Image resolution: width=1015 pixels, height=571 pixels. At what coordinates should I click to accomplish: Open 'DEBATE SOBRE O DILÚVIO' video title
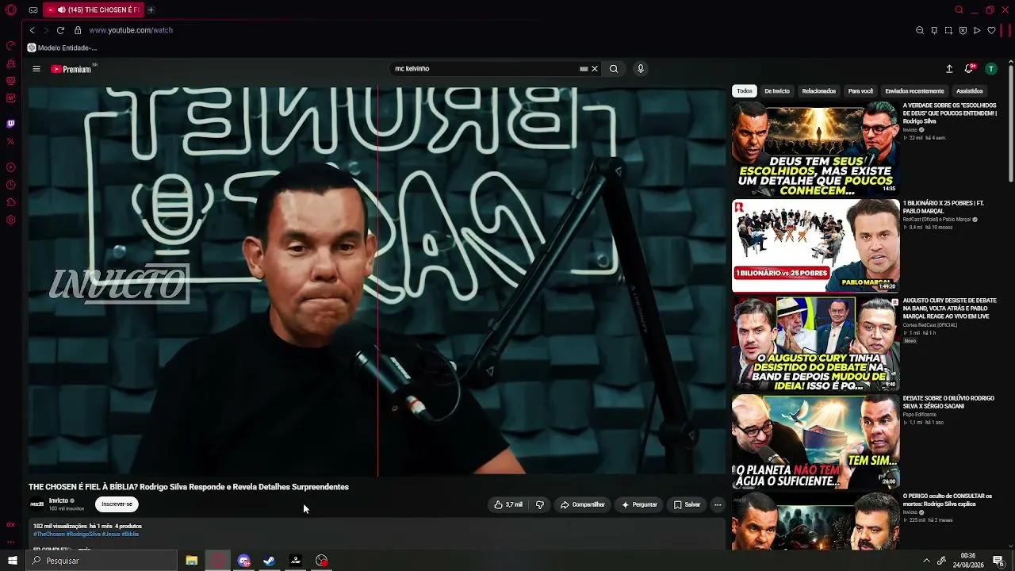tap(948, 402)
